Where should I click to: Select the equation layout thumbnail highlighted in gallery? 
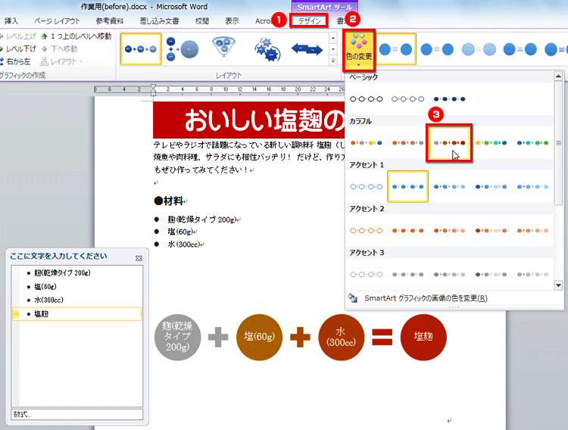point(141,49)
